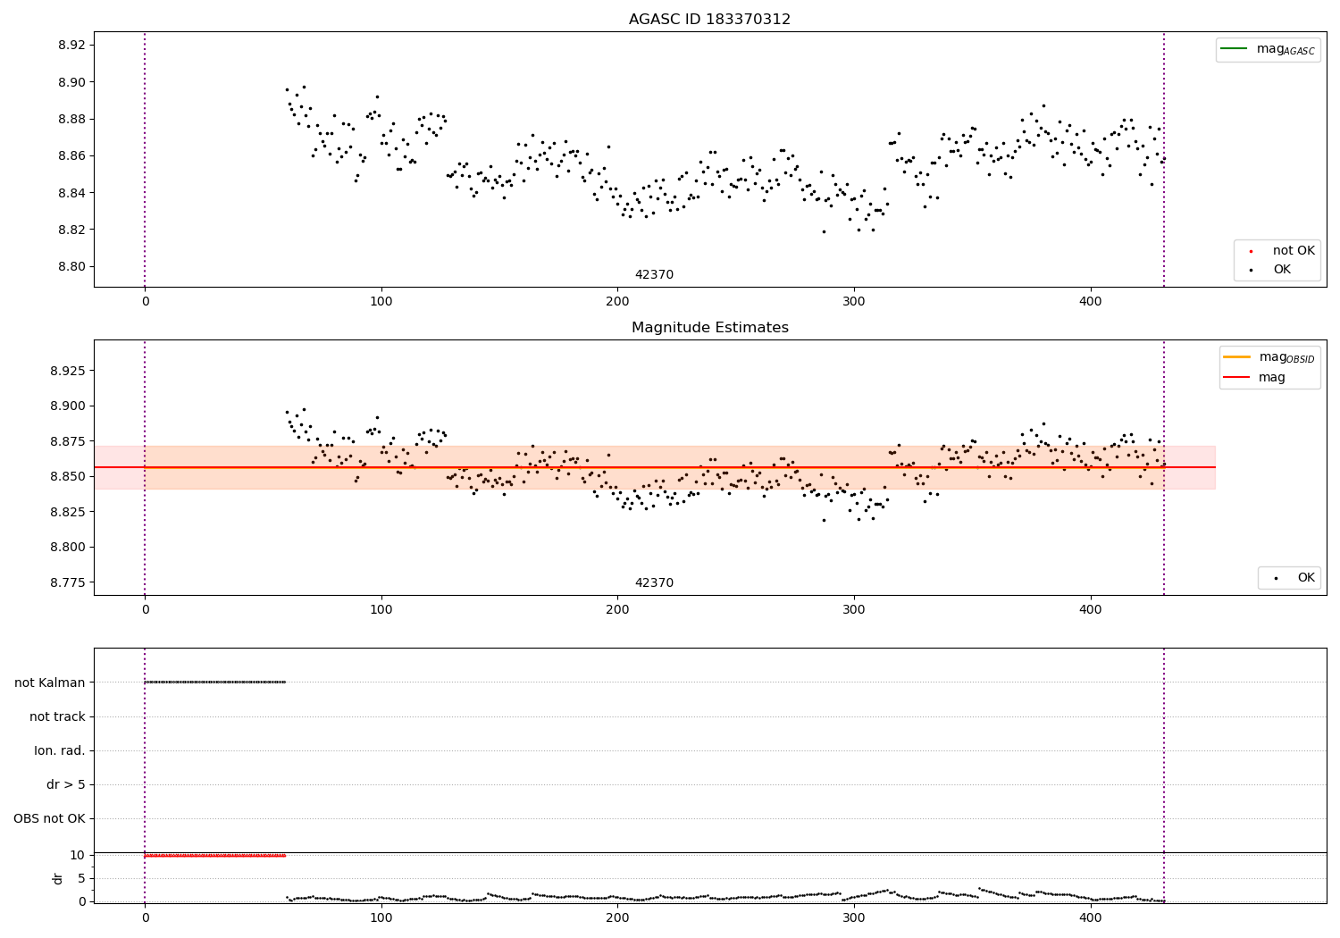1340x938 pixels.
Task: Click the dr tick label 10 on bottom plot
Action: (78, 855)
